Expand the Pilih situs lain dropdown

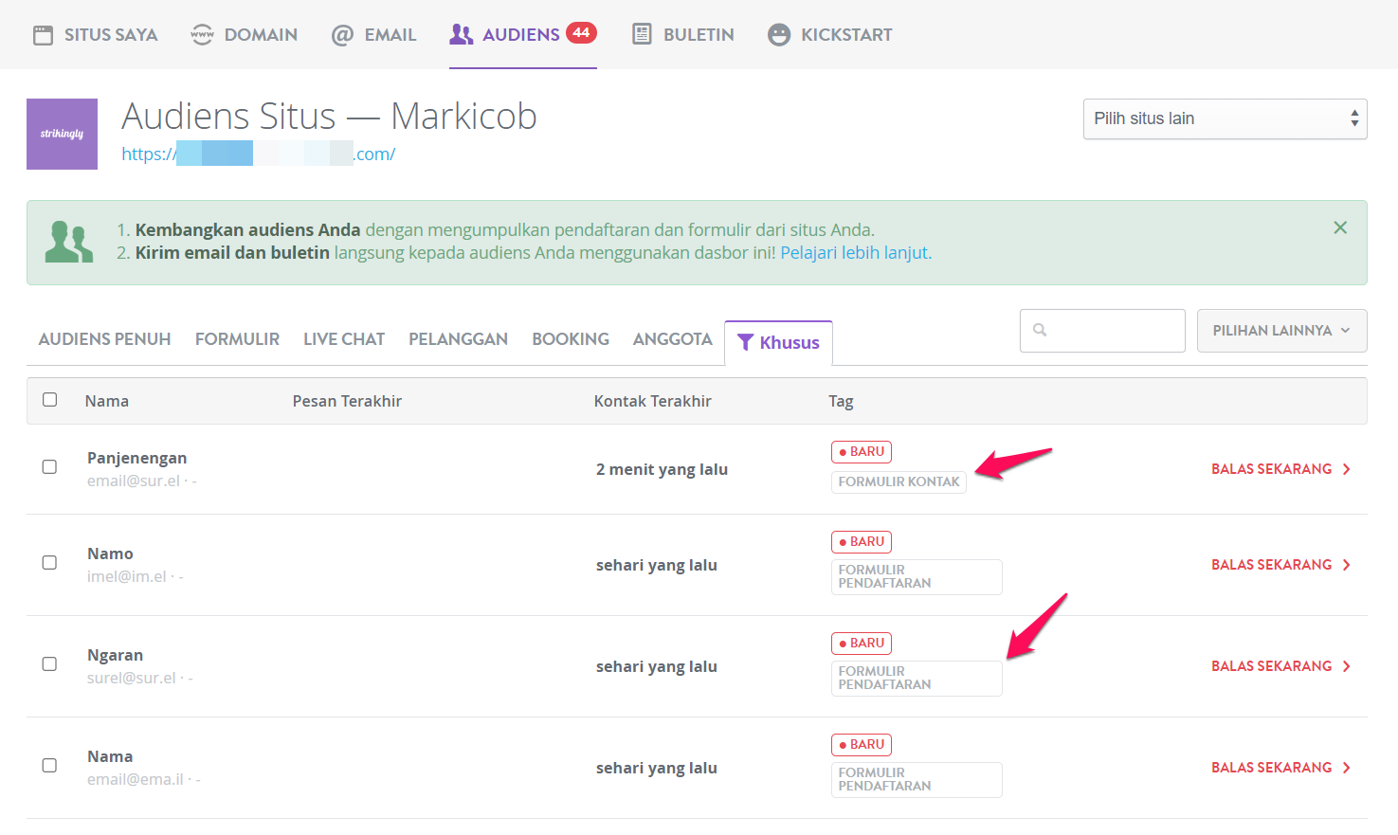click(1225, 118)
